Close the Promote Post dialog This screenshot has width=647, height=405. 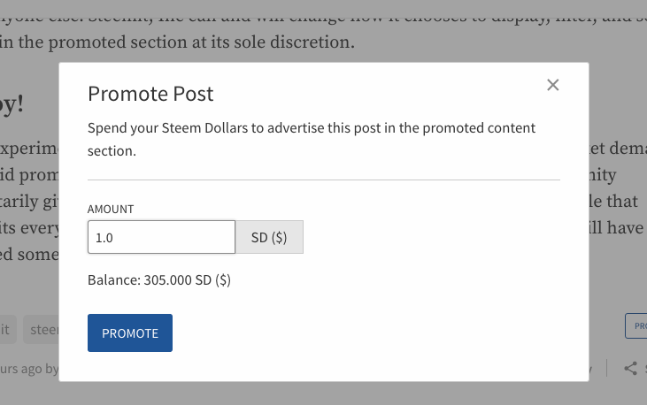point(552,85)
